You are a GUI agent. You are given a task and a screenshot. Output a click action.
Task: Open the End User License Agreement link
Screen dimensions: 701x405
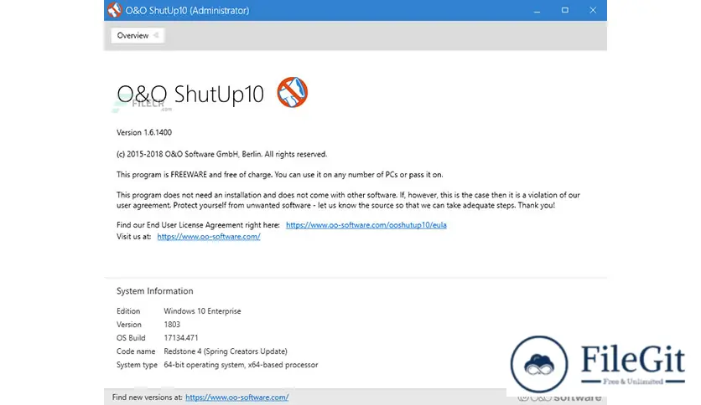(x=366, y=225)
